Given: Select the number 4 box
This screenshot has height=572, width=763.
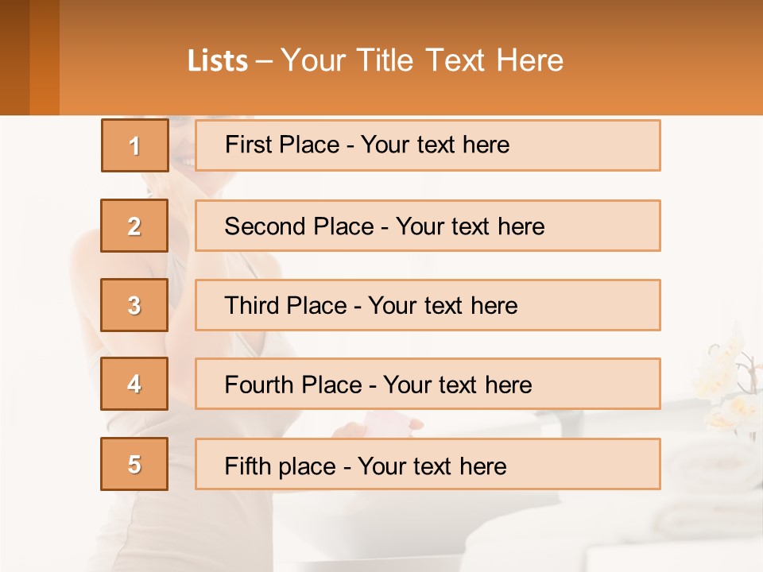Looking at the screenshot, I should pos(134,384).
